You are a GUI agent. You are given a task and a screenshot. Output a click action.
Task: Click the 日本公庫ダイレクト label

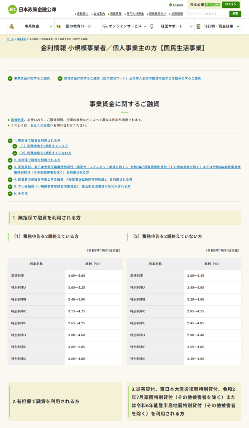point(205,5)
